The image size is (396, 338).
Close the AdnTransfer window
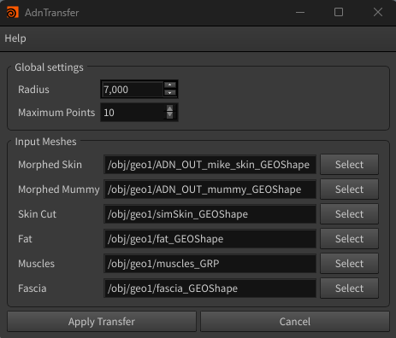coord(378,12)
